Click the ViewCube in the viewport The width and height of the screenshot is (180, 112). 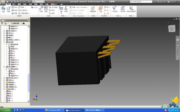pyautogui.click(x=172, y=28)
